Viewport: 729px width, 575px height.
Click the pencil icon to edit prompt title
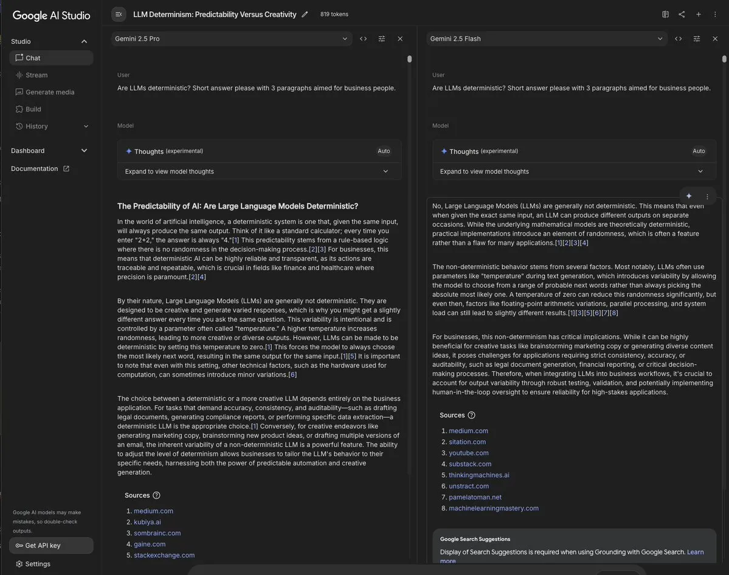[305, 15]
